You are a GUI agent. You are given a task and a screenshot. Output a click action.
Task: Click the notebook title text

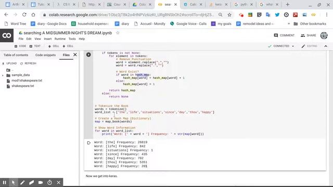(68, 33)
